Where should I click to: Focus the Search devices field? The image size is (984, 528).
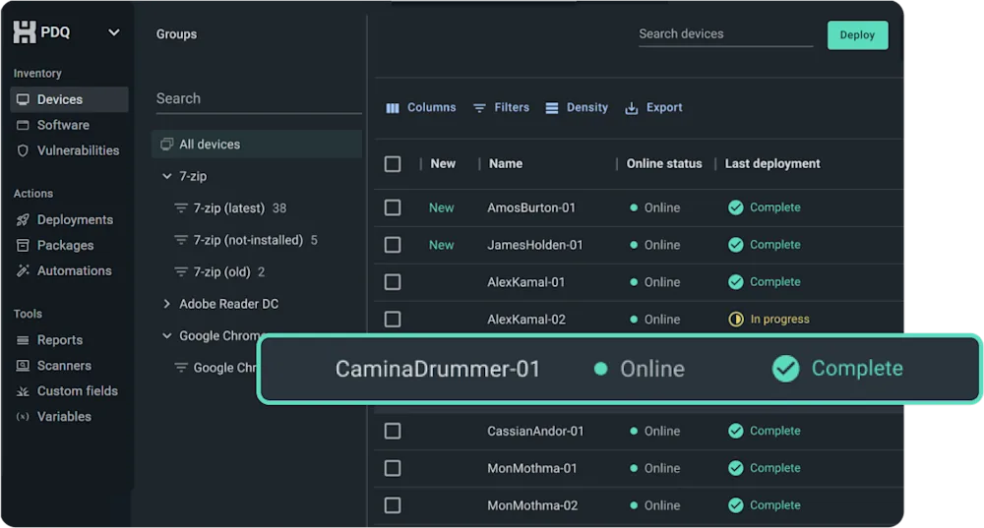[725, 33]
